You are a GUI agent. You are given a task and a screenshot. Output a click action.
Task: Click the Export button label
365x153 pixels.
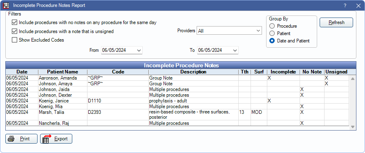point(61,139)
